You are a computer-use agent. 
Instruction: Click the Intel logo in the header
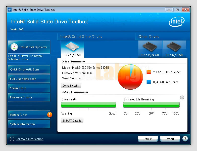tap(176, 22)
